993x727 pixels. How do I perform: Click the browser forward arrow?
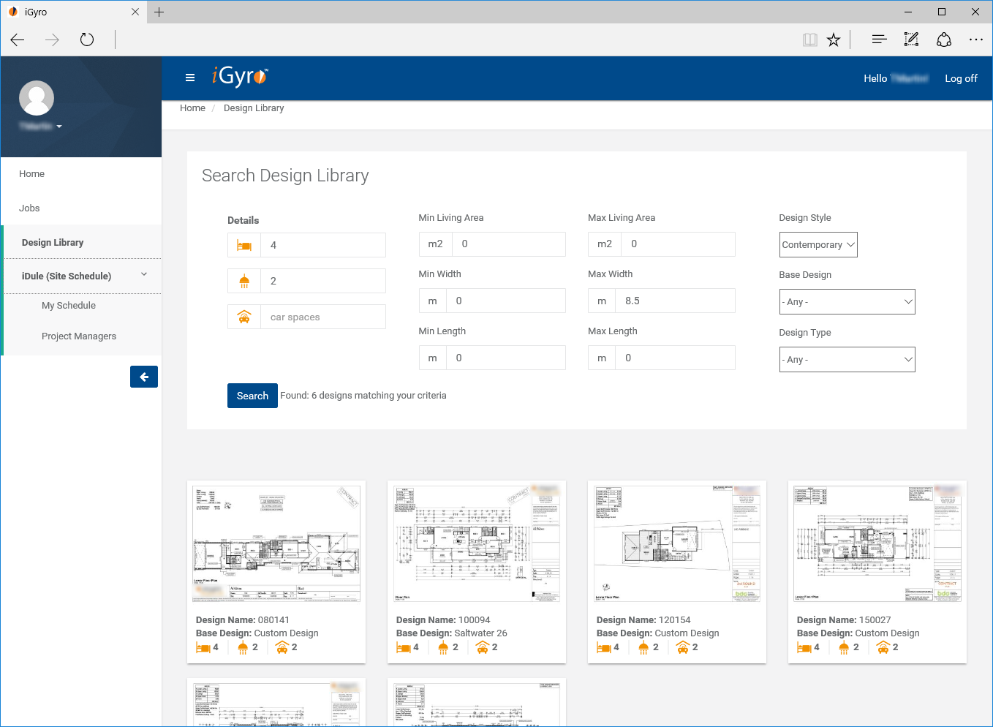[x=52, y=39]
